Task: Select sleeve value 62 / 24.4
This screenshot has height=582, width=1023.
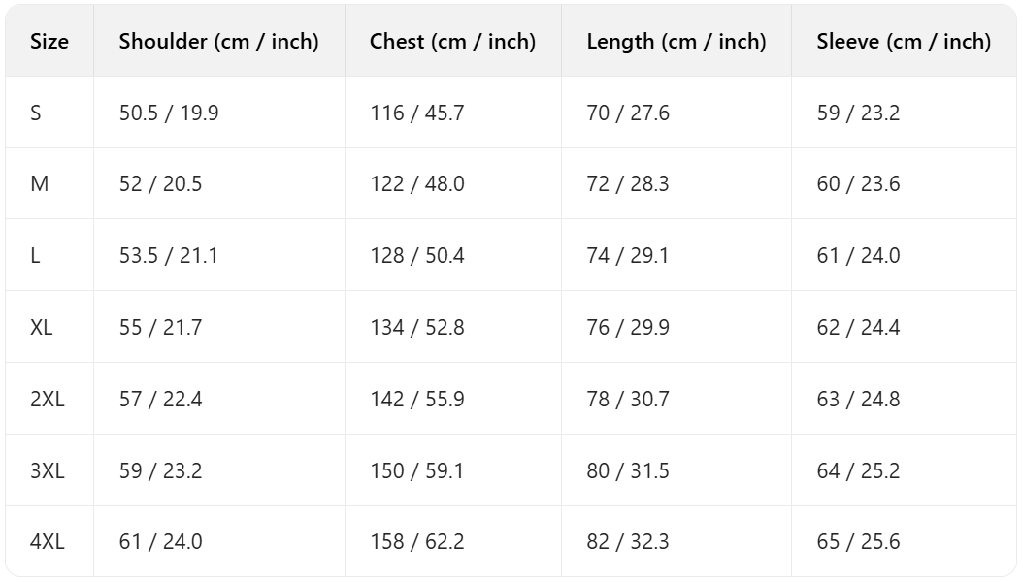Action: 858,328
